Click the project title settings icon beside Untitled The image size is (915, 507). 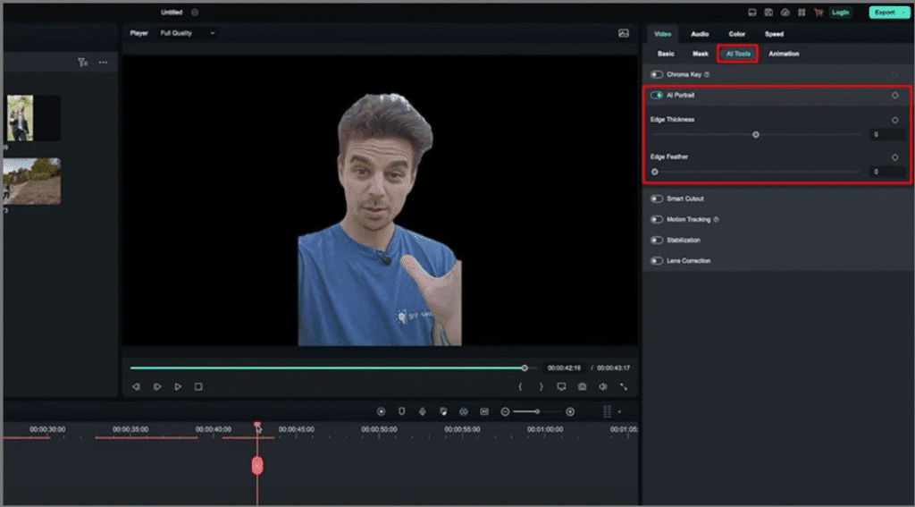[195, 13]
